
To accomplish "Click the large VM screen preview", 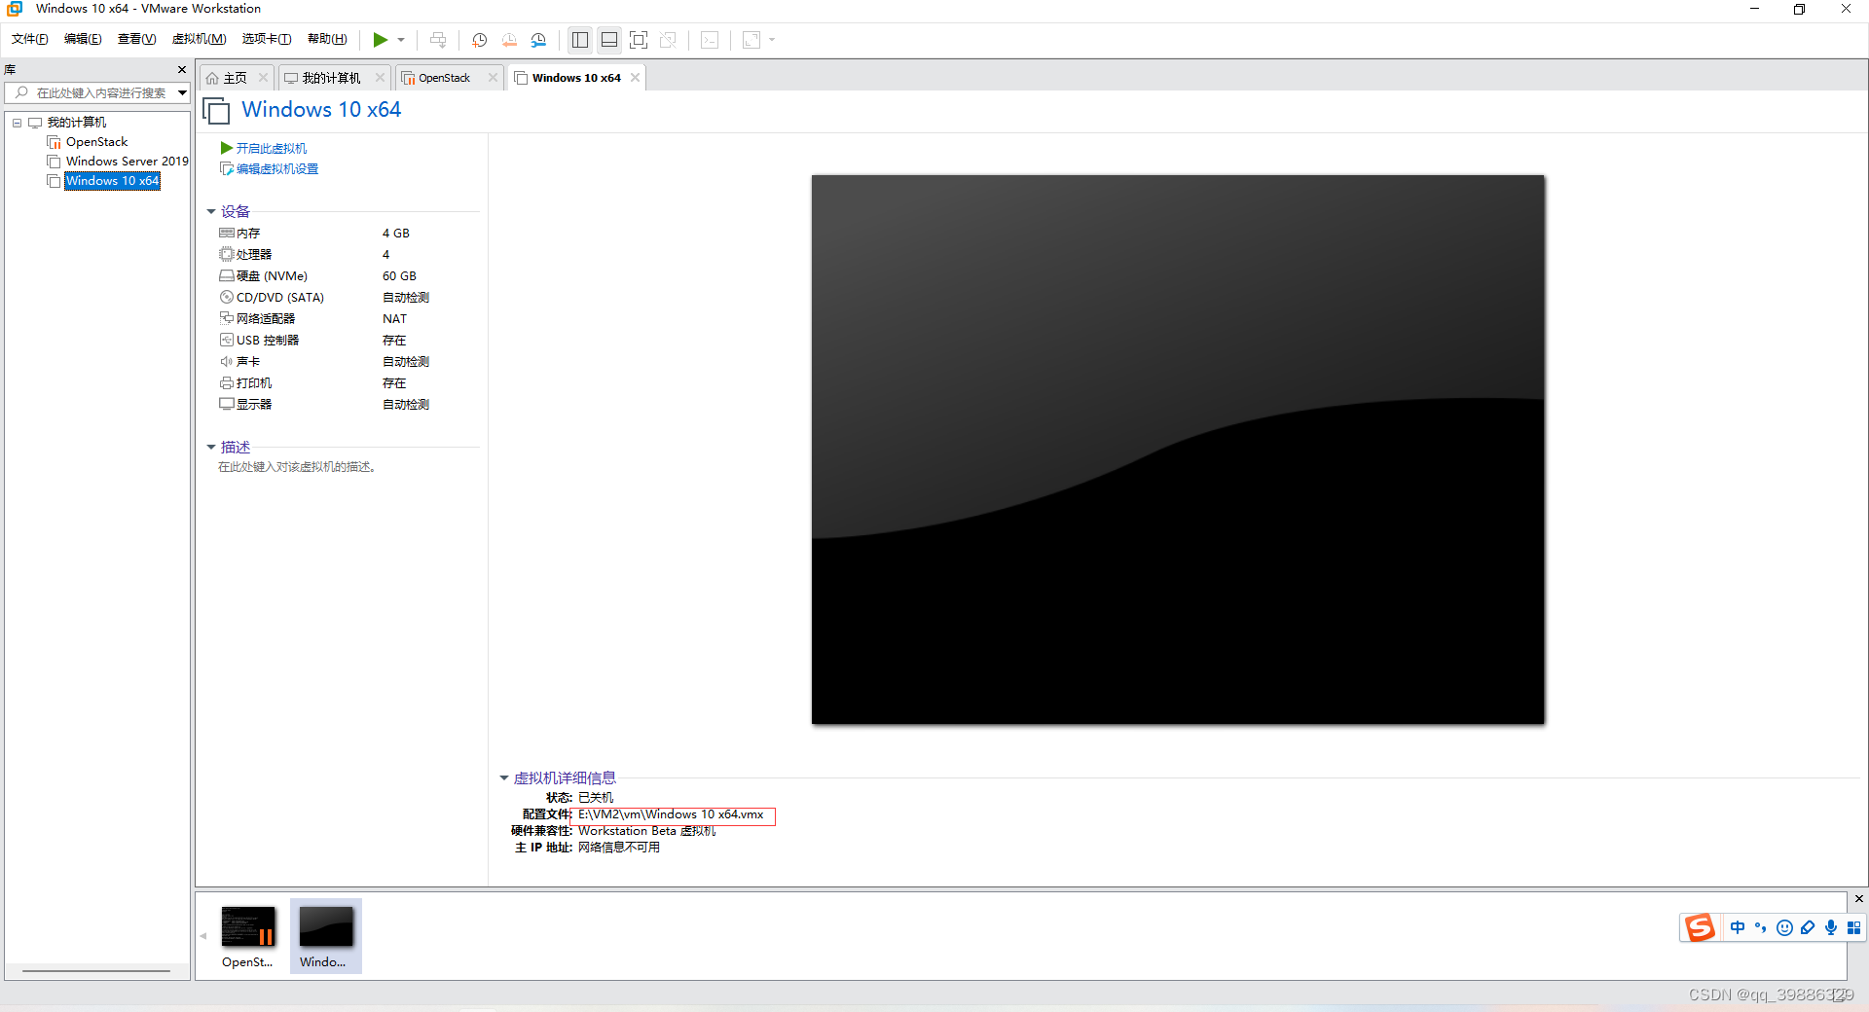I will click(x=1178, y=450).
